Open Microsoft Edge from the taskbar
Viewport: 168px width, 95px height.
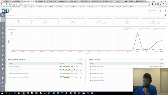(x=15, y=93)
